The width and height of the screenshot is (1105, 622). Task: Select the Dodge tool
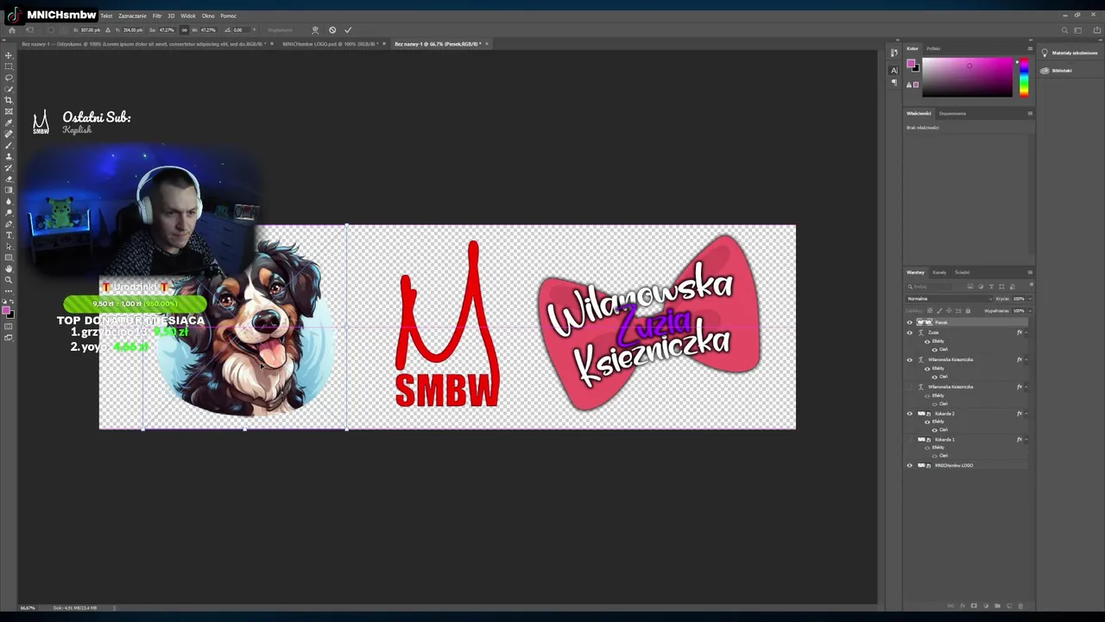pos(9,213)
